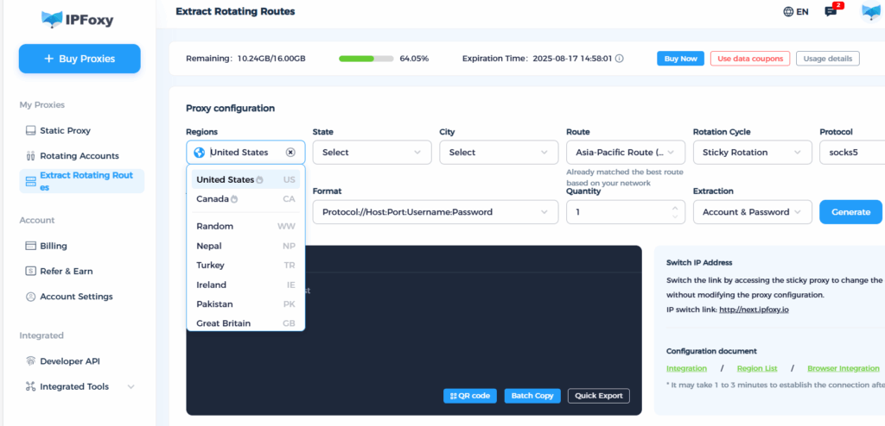Click the Developer API sidebar icon
Screen dimensions: 885x426
pyautogui.click(x=31, y=361)
